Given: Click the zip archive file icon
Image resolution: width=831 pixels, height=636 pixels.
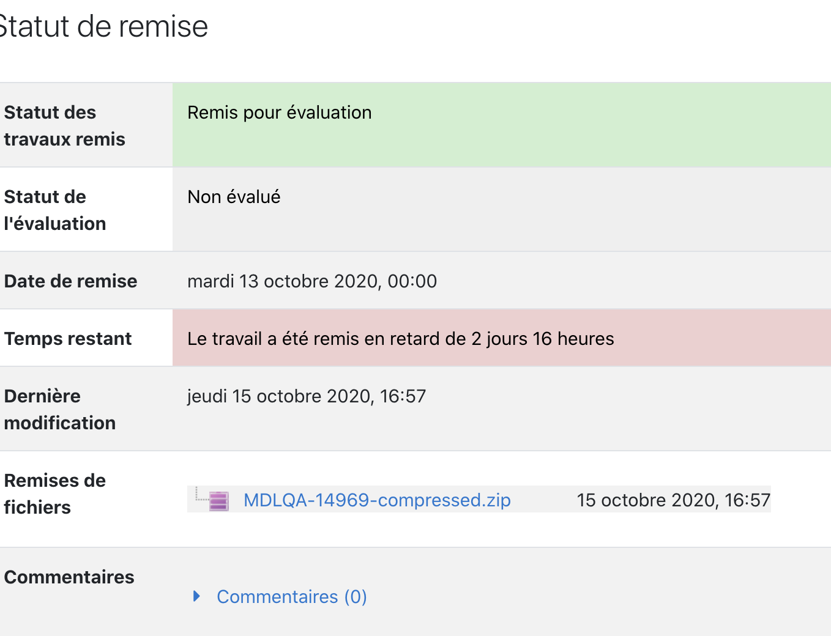Looking at the screenshot, I should (x=219, y=501).
